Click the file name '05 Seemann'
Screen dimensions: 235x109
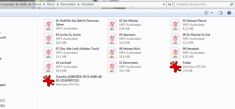click(x=127, y=35)
